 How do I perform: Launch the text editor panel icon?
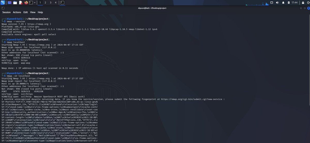[21, 3]
